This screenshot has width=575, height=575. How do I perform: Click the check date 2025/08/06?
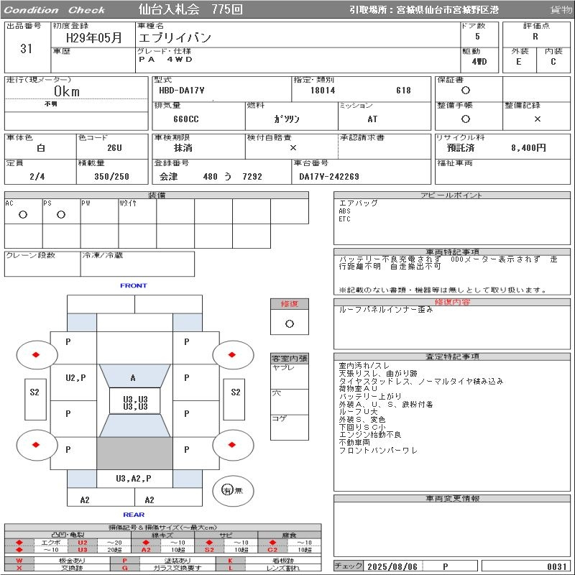(392, 566)
